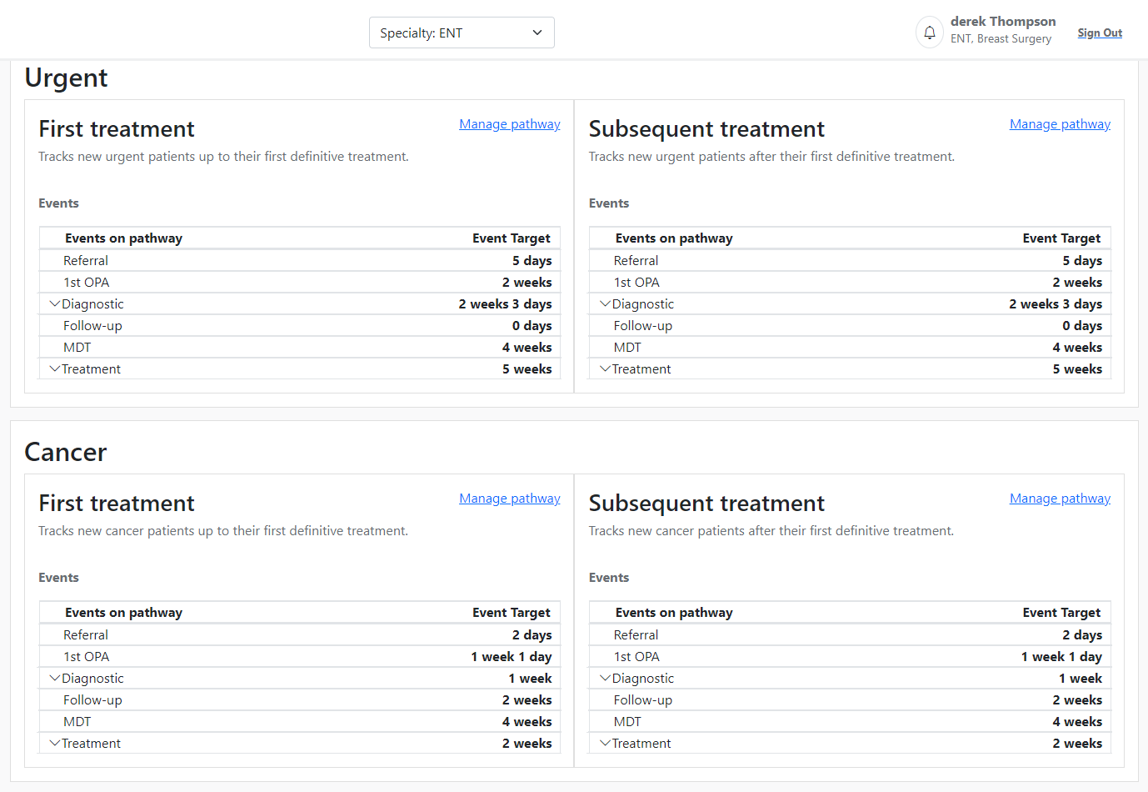Select the user name derek Thompson

pyautogui.click(x=1002, y=22)
